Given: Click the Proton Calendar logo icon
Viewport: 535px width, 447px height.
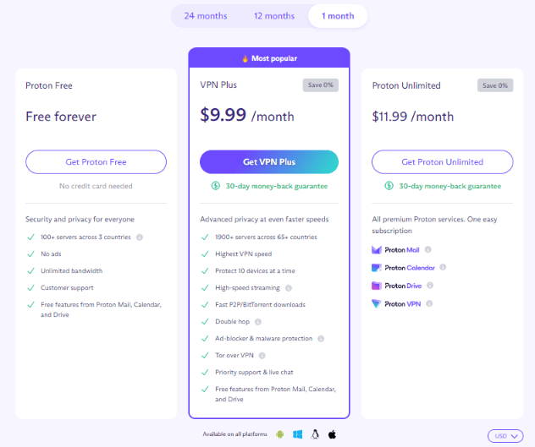Looking at the screenshot, I should [x=377, y=268].
